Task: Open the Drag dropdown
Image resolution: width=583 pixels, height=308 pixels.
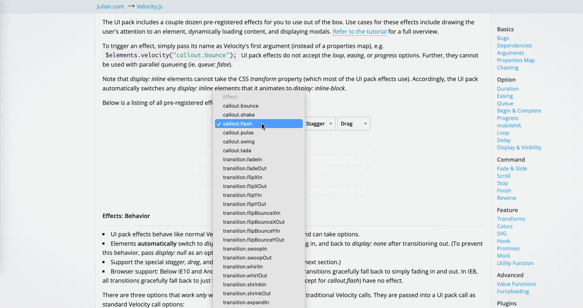Action: click(x=354, y=124)
